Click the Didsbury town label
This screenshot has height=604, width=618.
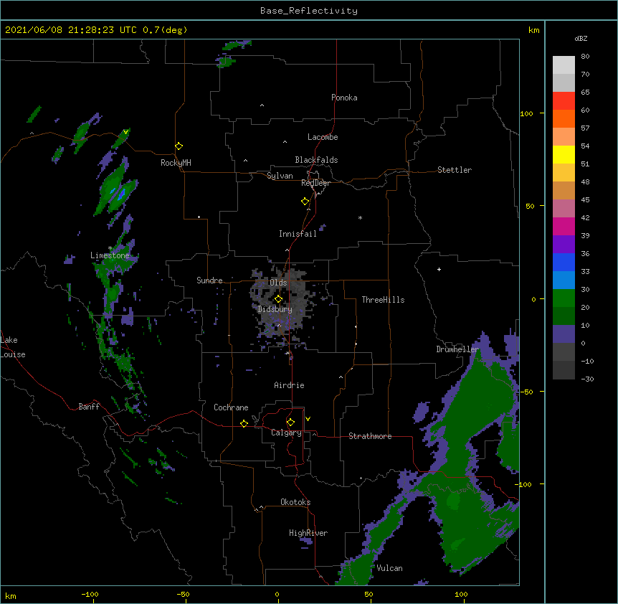(x=275, y=309)
